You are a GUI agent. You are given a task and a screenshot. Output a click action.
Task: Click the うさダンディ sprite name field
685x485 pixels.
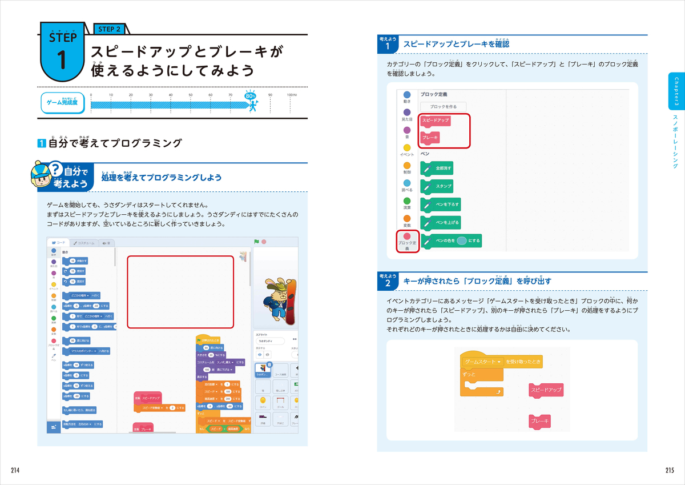pos(270,341)
